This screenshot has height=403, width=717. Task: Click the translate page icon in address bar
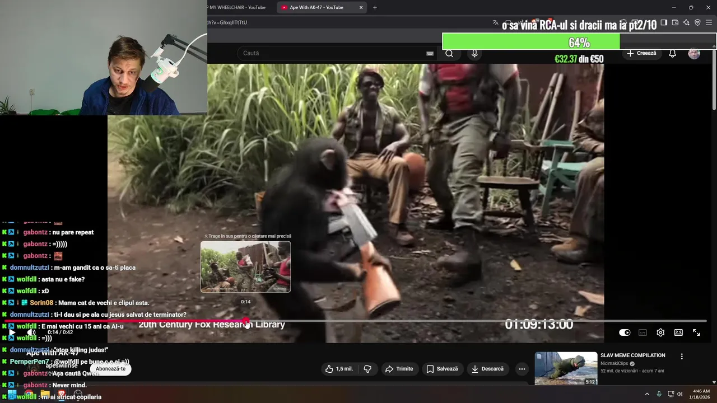495,22
